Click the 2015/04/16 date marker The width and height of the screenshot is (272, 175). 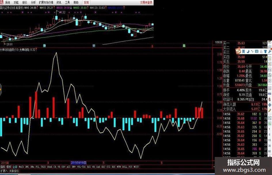pos(79,163)
